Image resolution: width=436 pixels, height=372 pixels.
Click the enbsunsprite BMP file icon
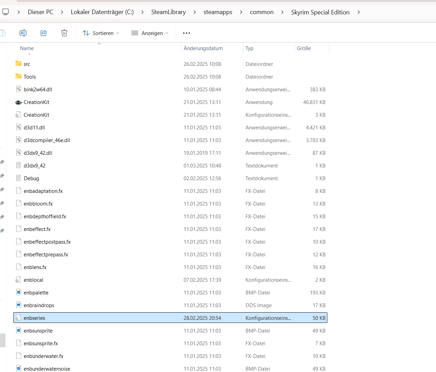(19, 330)
